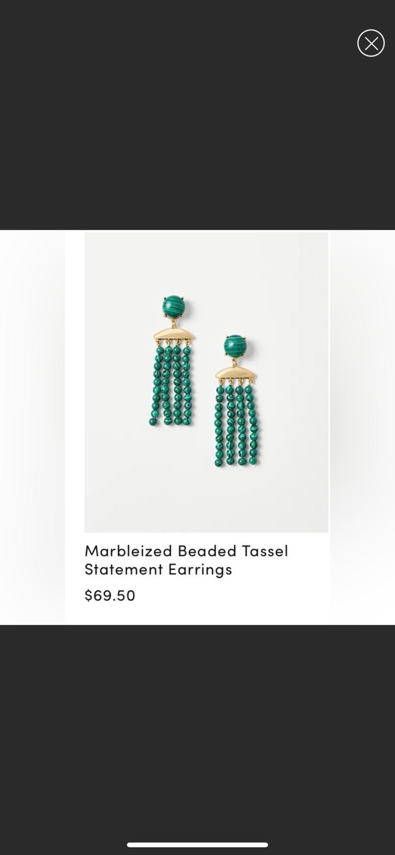Image resolution: width=395 pixels, height=855 pixels.
Task: Click the beaded tassel strands of left earring
Action: (171, 386)
